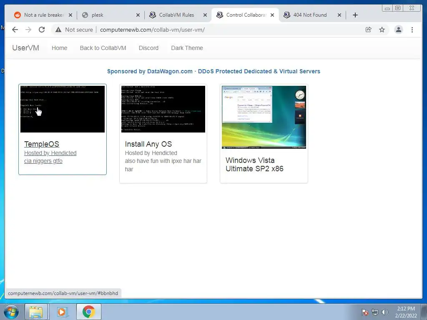The image size is (427, 320).
Task: Close the 404 Not Found tab
Action: [339, 15]
